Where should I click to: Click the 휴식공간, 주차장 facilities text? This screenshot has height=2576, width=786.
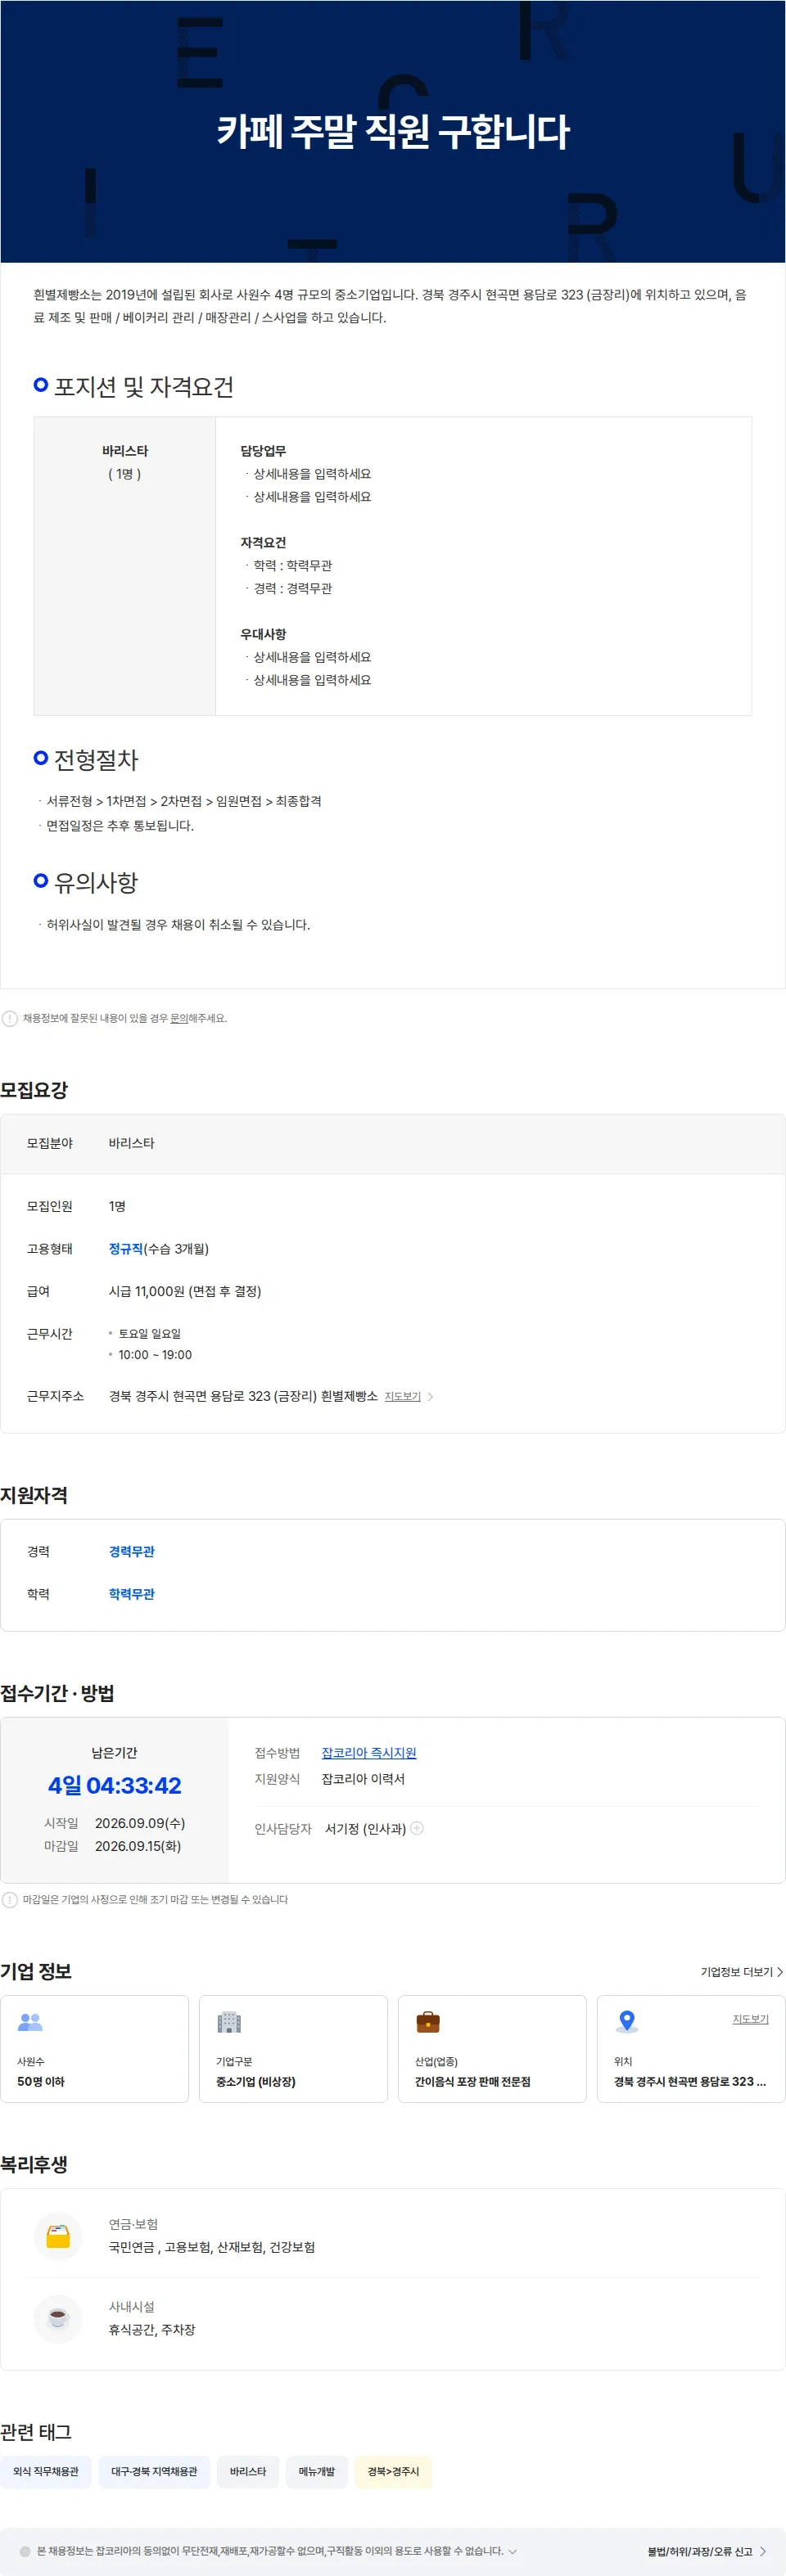[152, 2329]
